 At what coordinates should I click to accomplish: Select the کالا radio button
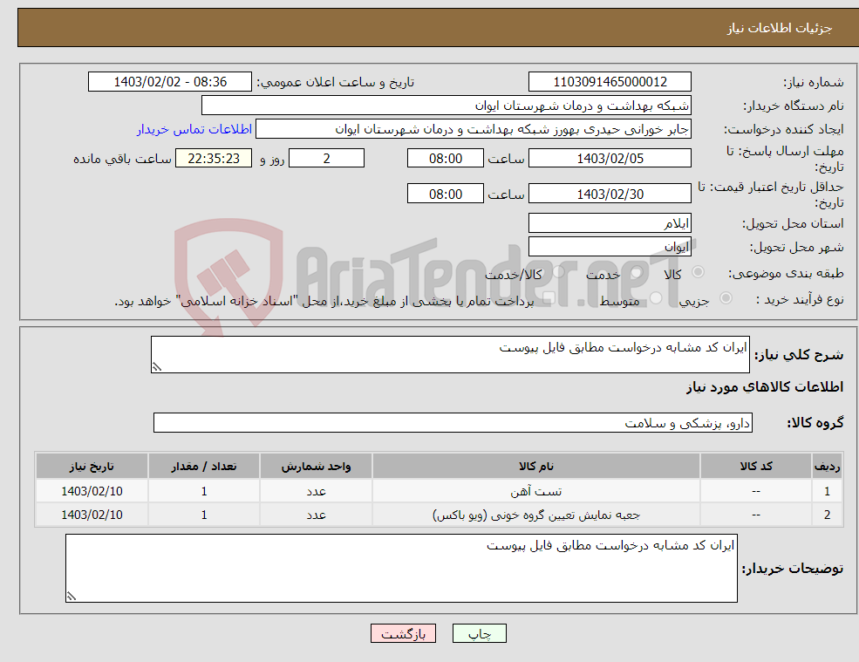pyautogui.click(x=698, y=272)
